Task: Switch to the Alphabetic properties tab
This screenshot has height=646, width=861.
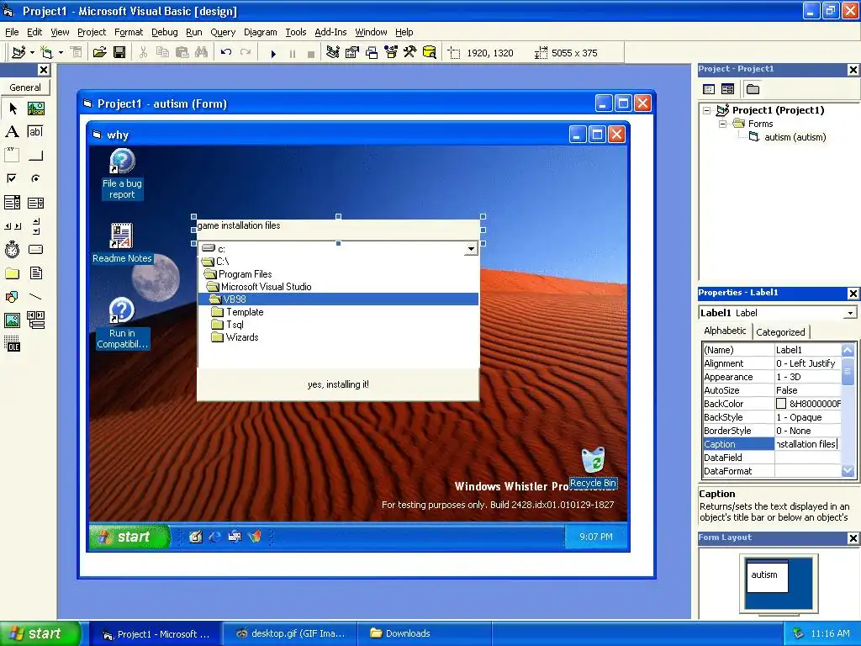Action: pos(725,331)
